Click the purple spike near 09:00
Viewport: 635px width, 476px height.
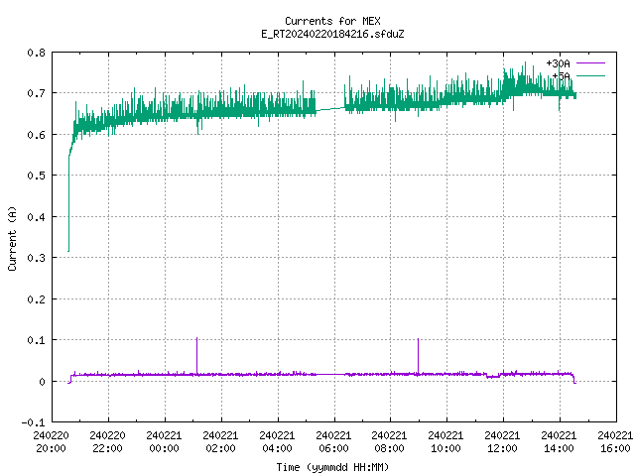(418, 356)
